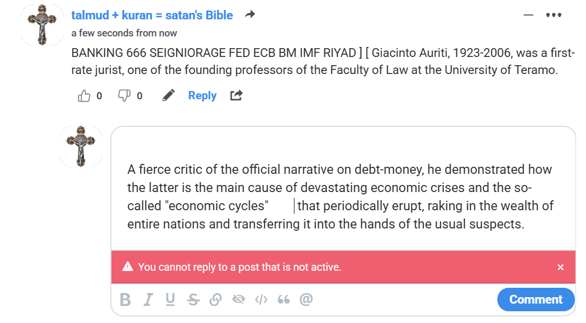This screenshot has height=323, width=586.
Task: Insert blockquote with quote icon
Action: point(283,300)
